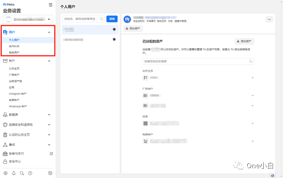This screenshot has height=178, width=283.
Task: Open 应用 in the sidebar
Action: [11, 87]
